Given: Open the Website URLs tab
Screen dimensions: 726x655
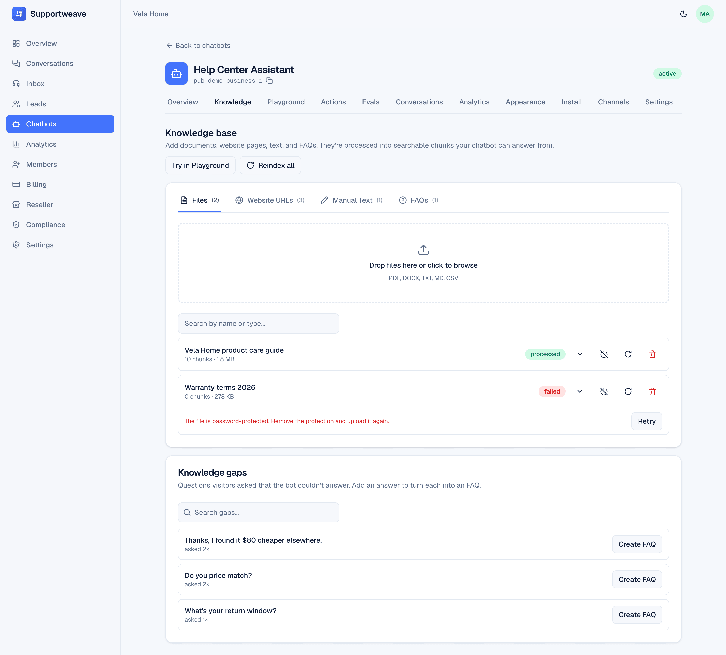Looking at the screenshot, I should point(270,200).
